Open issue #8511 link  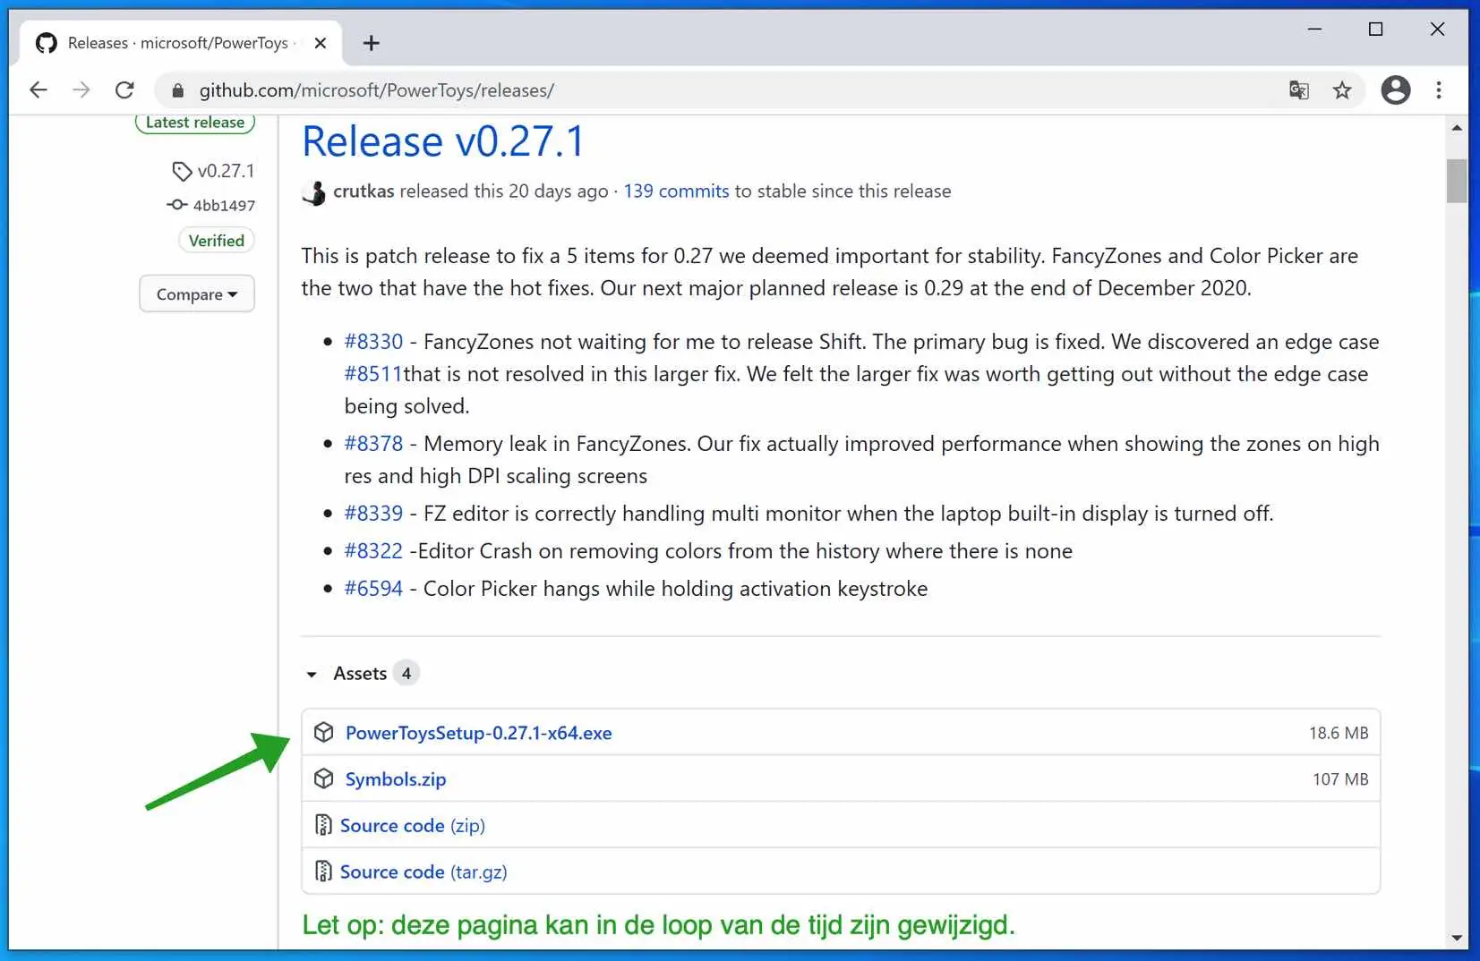(373, 374)
